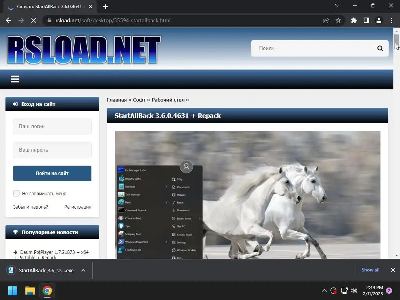The height and width of the screenshot is (300, 400).
Task: Toggle the Chrome side panel icon
Action: click(366, 20)
